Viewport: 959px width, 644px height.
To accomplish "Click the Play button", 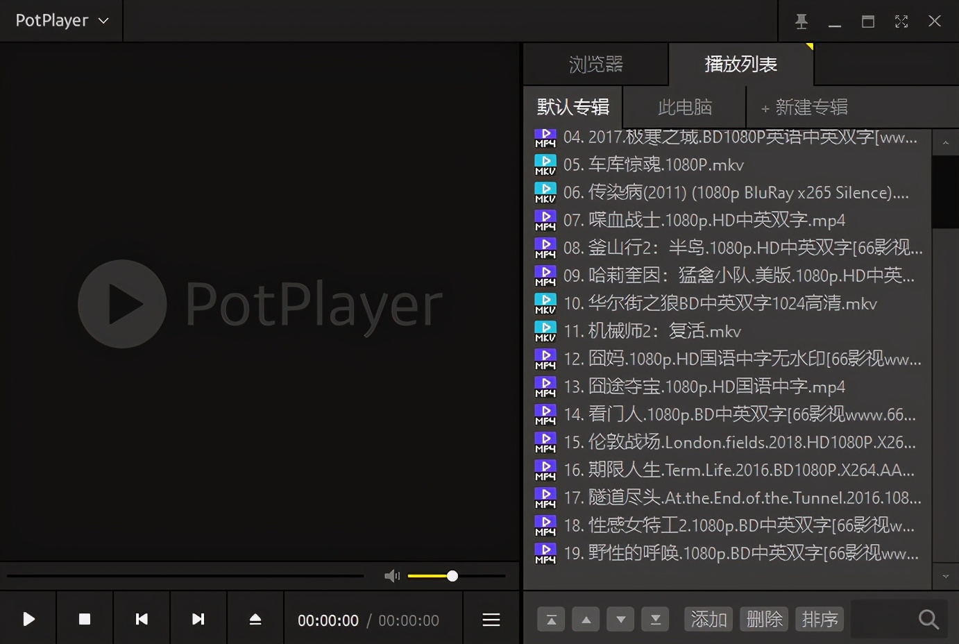I will coord(28,619).
